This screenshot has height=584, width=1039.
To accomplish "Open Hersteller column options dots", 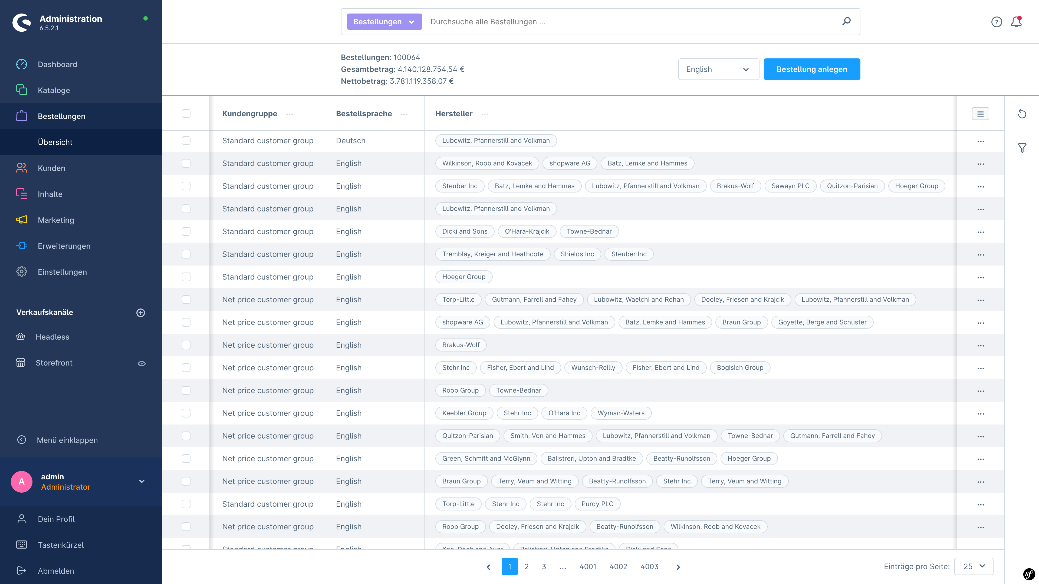I will click(x=485, y=114).
